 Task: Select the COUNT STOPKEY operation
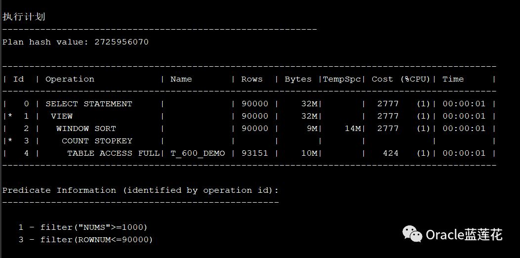[97, 140]
